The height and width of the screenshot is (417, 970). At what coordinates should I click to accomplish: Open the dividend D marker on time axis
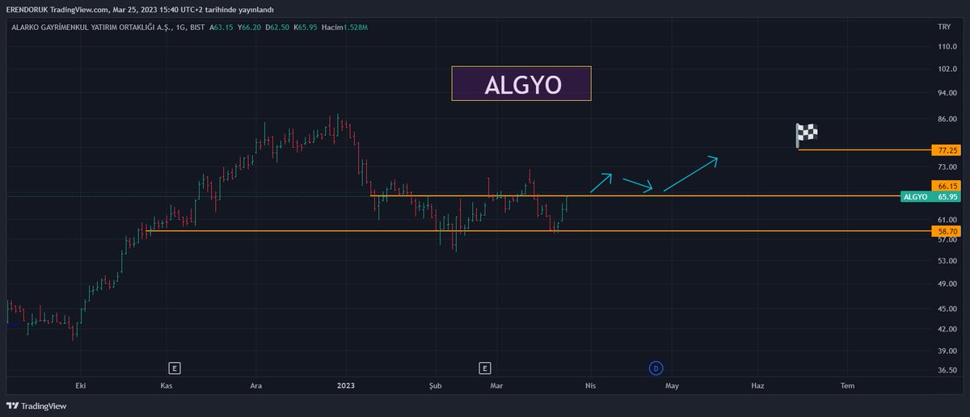pos(656,368)
